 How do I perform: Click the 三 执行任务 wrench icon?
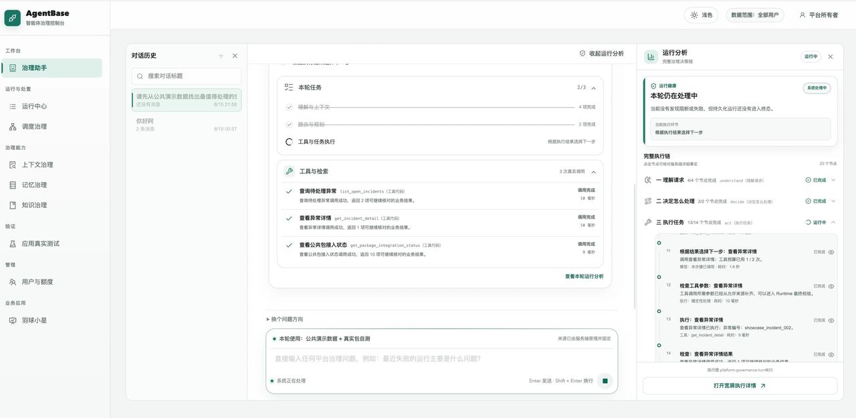[648, 223]
